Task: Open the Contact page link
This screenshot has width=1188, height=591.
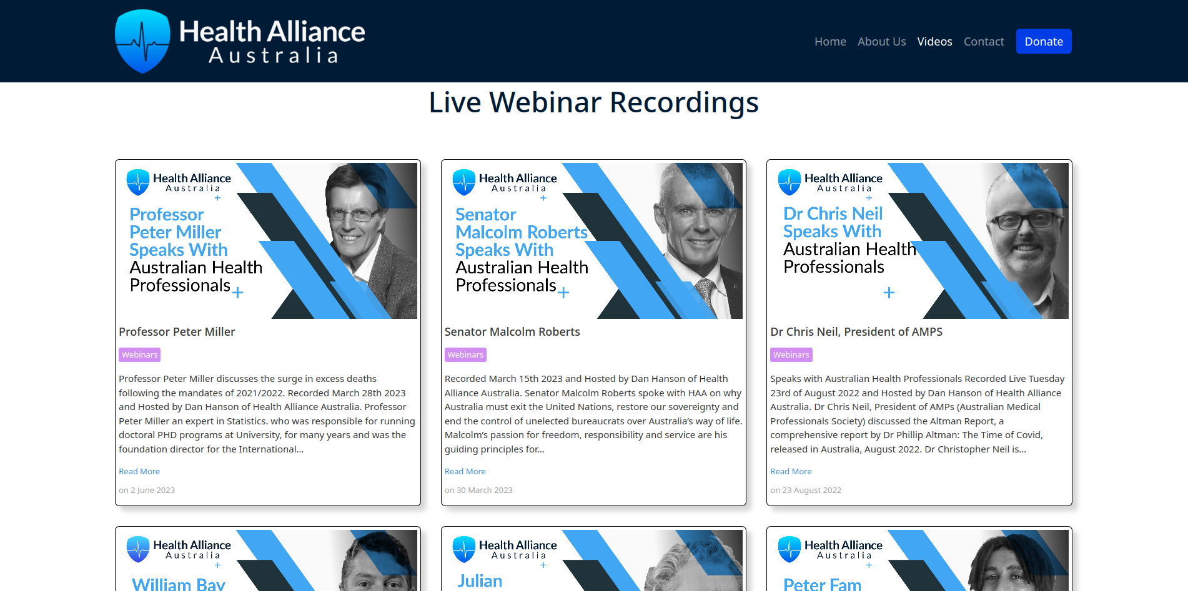Action: (984, 42)
